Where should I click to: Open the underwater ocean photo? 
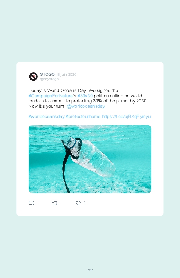[90, 159]
